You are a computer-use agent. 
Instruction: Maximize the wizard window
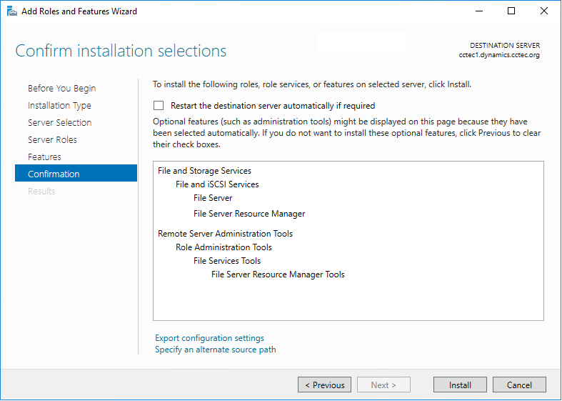pos(511,11)
